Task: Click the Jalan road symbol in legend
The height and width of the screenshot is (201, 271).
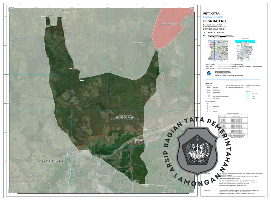Action: (248, 88)
